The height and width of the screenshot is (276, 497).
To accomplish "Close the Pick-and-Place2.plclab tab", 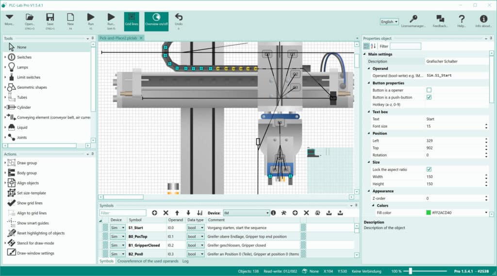I will pyautogui.click(x=141, y=38).
